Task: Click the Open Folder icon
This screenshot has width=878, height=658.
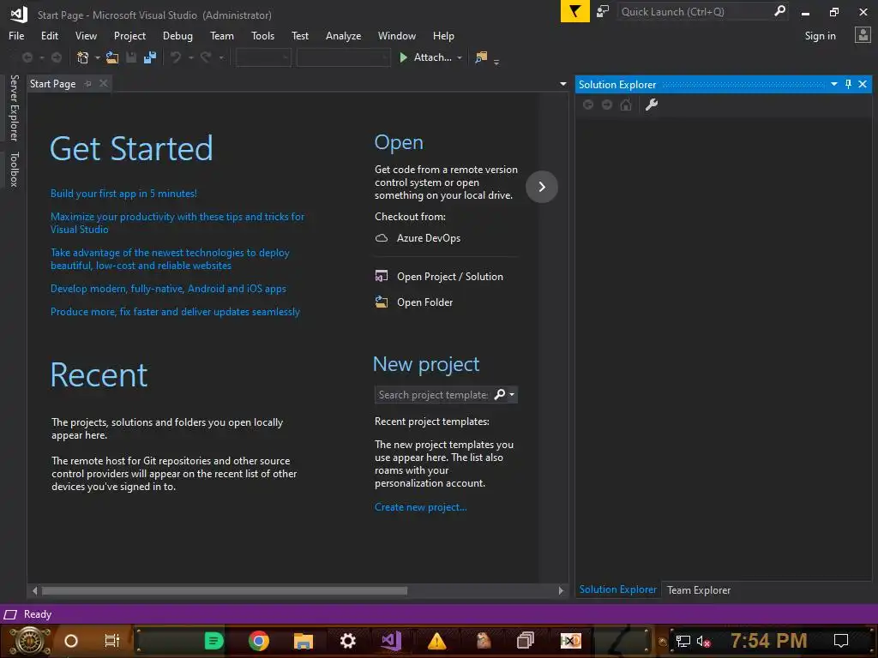Action: tap(382, 302)
